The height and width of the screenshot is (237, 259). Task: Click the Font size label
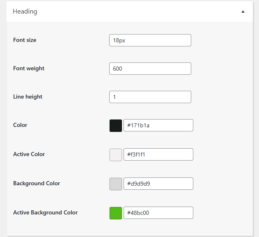coord(25,40)
